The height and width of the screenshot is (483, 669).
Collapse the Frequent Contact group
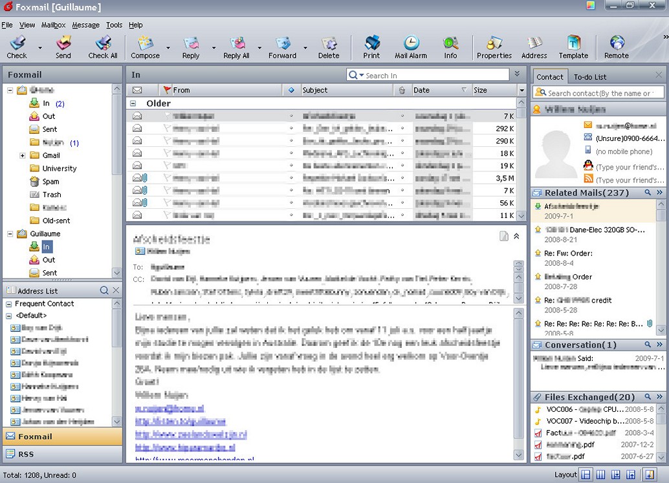click(8, 304)
